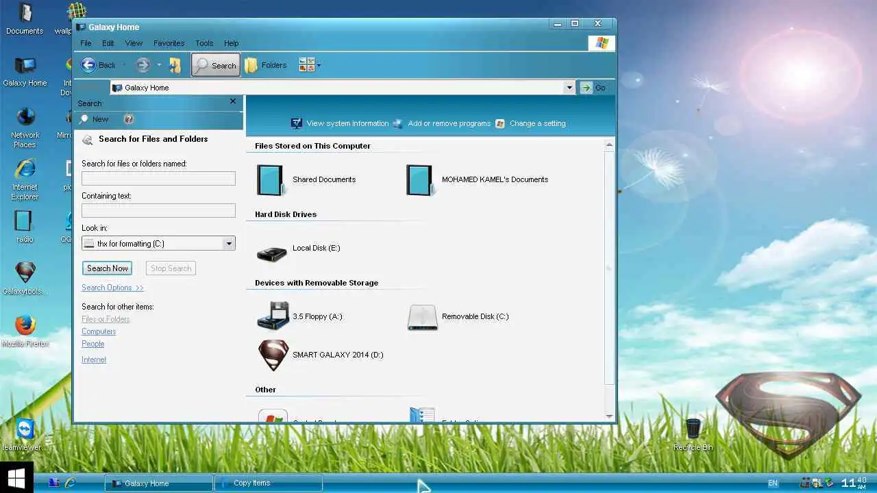Open the File menu
877x493 pixels.
86,43
